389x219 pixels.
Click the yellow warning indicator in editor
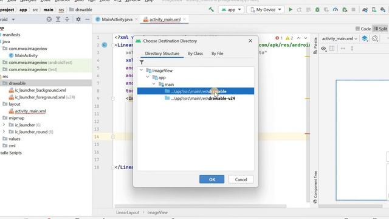pos(289,38)
